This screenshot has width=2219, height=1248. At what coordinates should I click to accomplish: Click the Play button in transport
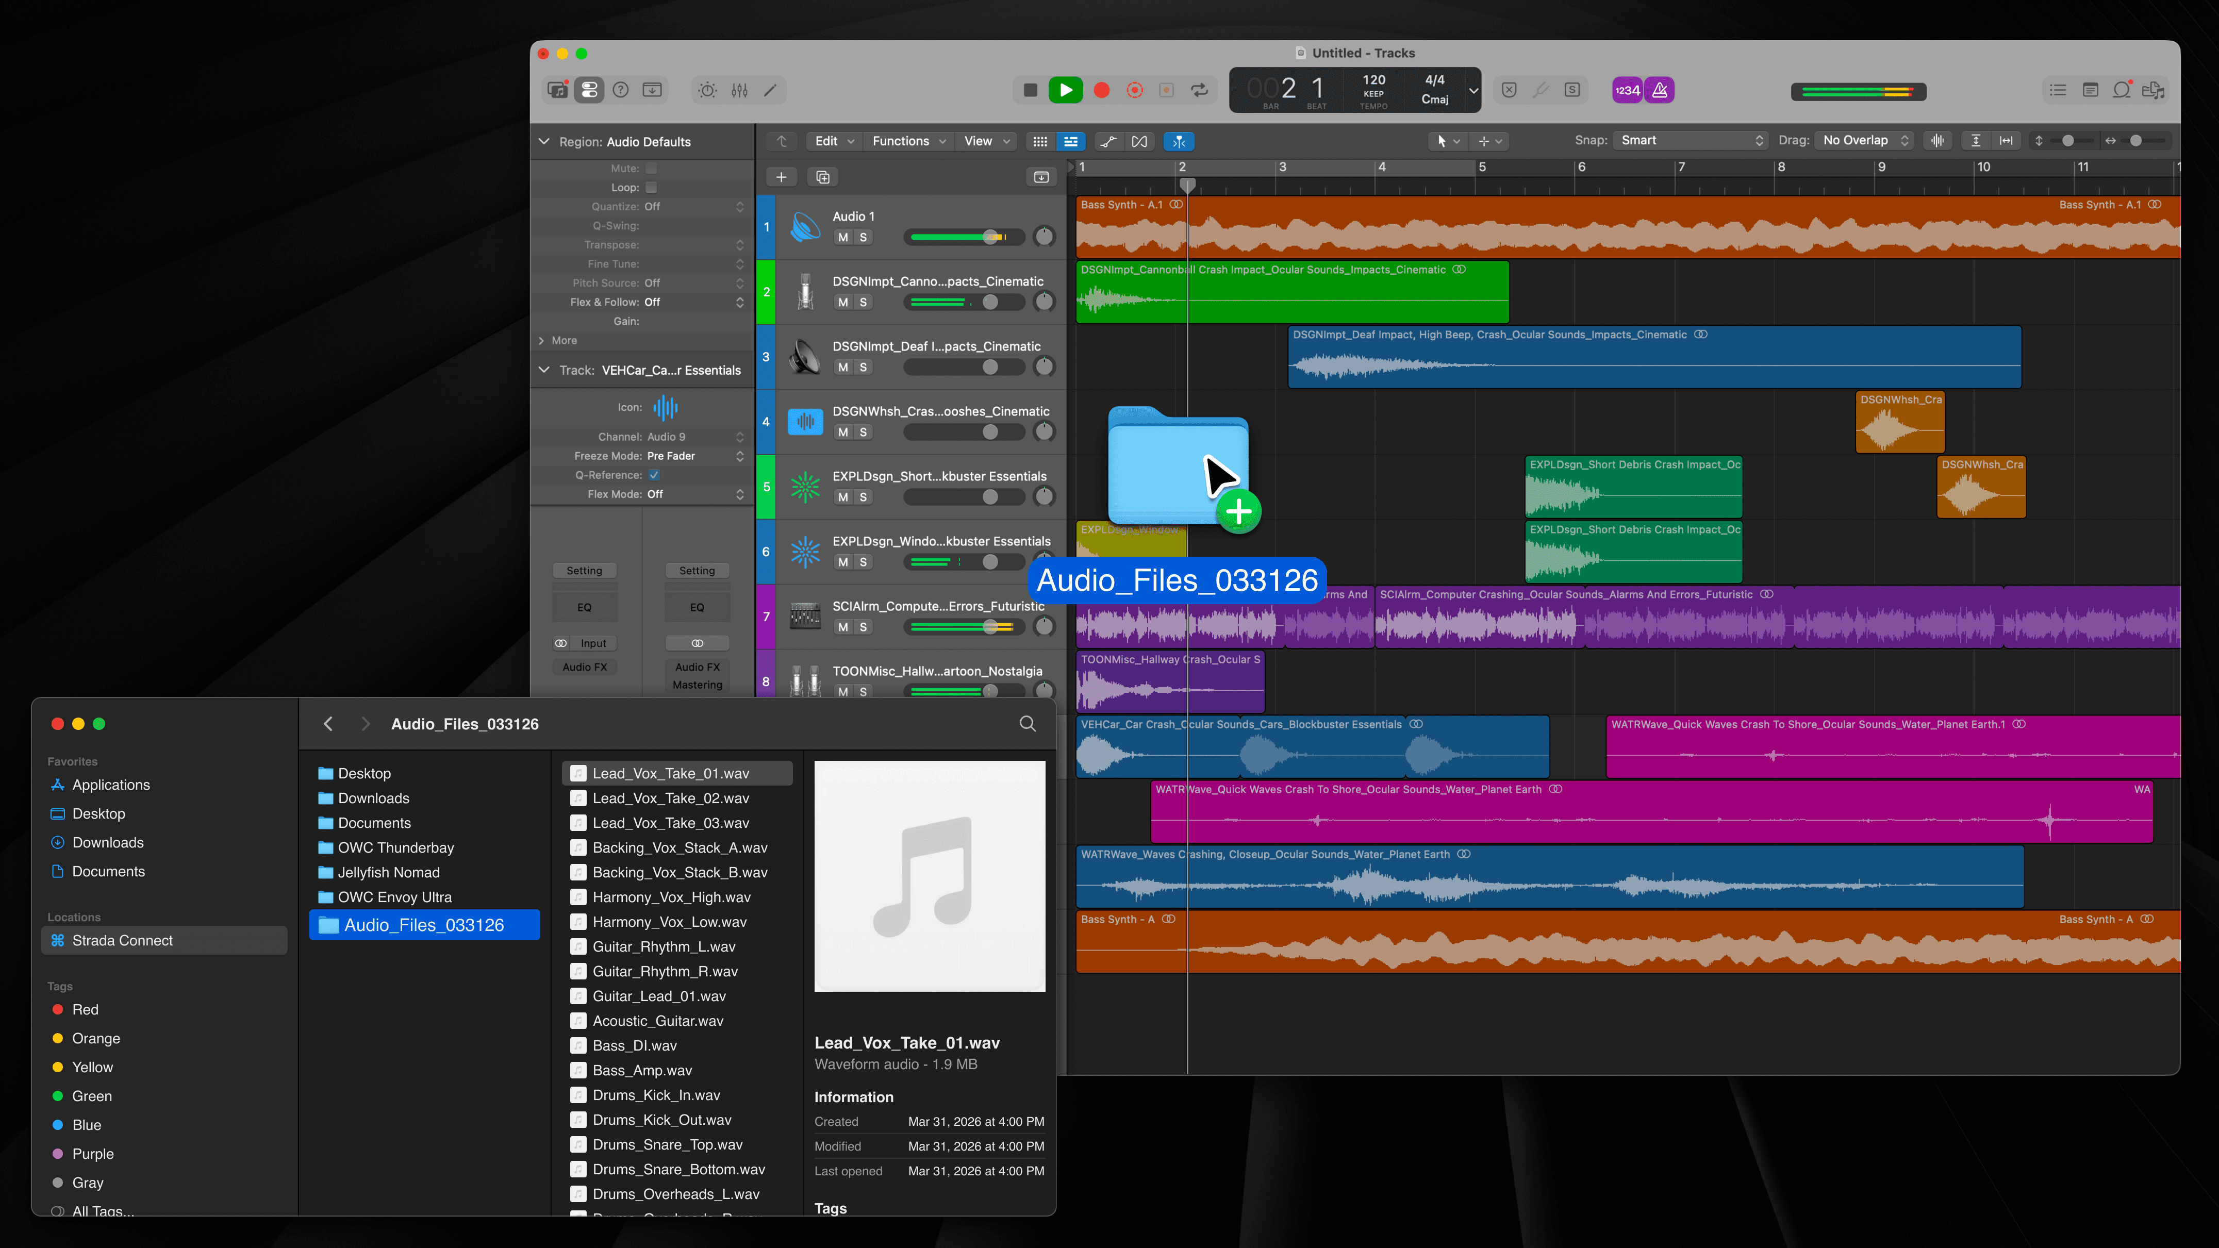point(1066,90)
